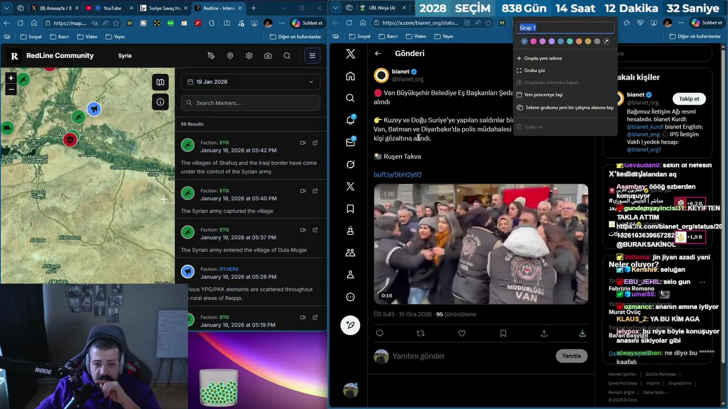The width and height of the screenshot is (728, 409).
Task: Click the blue megaphone map marker
Action: [x=94, y=108]
